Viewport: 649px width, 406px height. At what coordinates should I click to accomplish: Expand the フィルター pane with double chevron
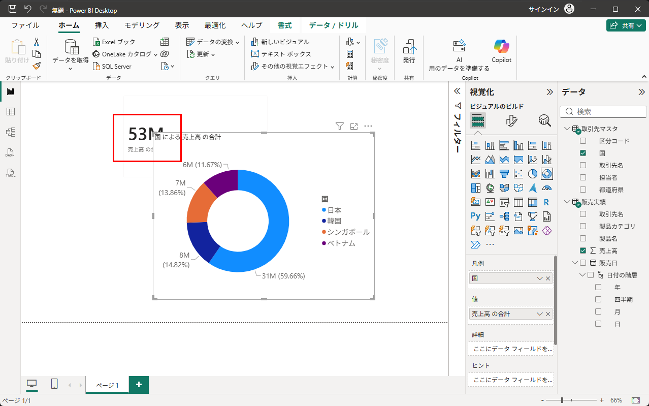(457, 91)
